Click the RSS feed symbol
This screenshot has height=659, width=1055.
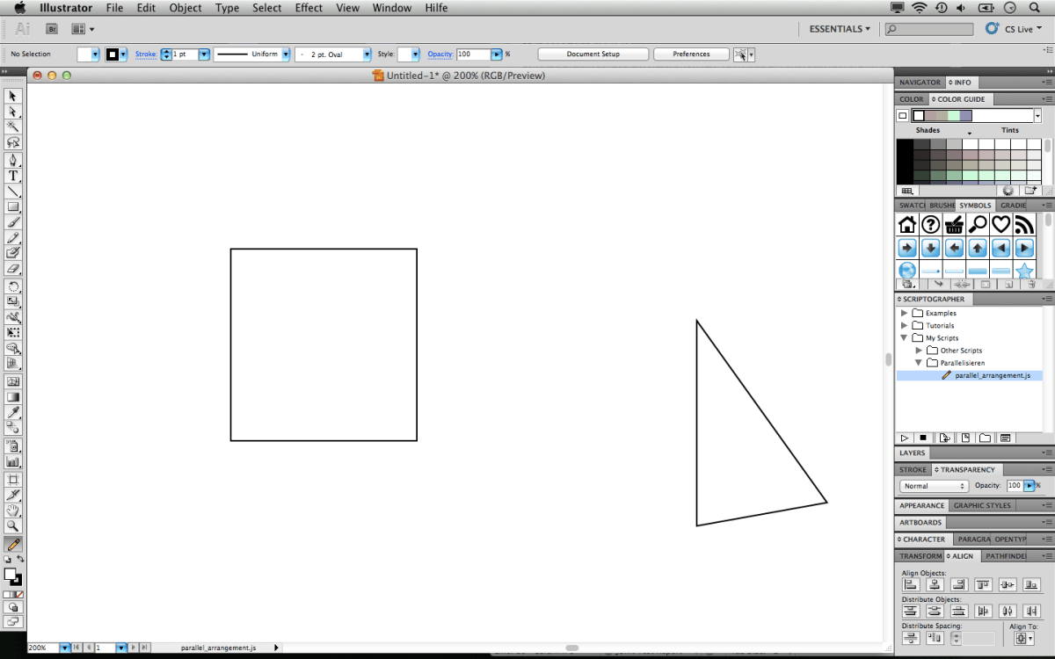coord(1024,225)
